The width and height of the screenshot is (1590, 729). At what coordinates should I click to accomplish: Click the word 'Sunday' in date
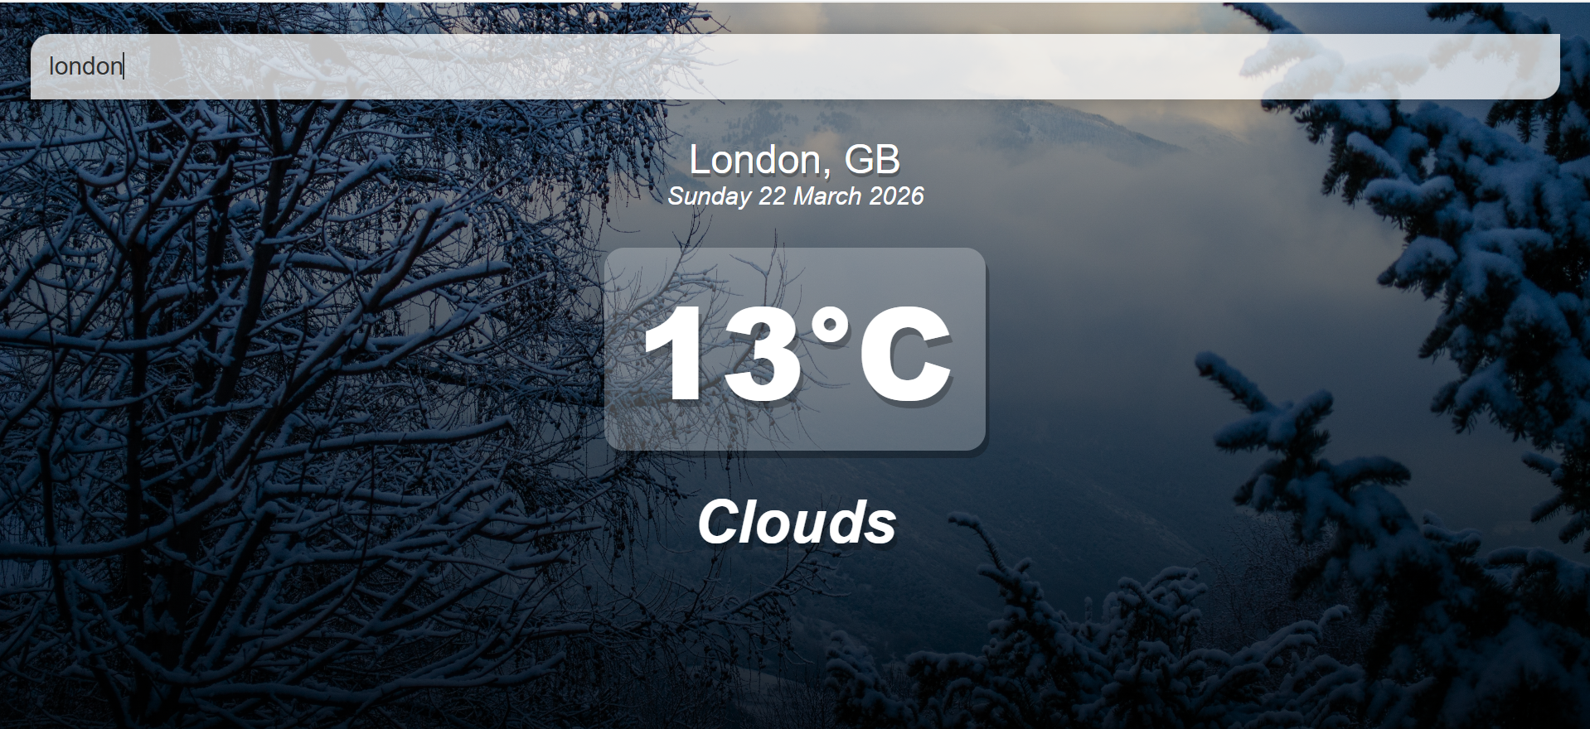(x=710, y=196)
